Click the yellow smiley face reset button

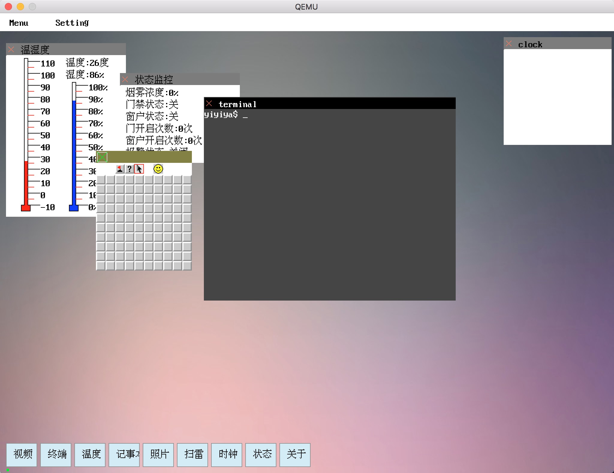tap(158, 169)
